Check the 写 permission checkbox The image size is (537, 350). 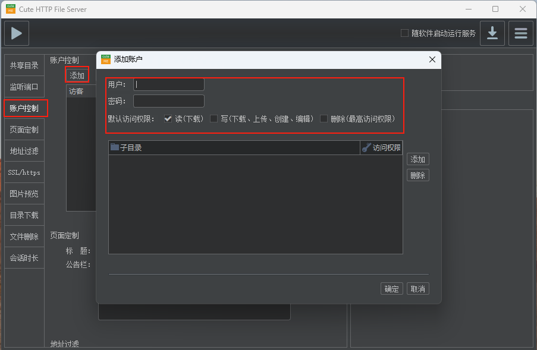point(214,118)
